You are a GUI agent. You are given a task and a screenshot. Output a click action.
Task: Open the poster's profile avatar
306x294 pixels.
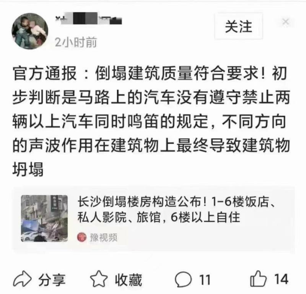tap(30, 31)
